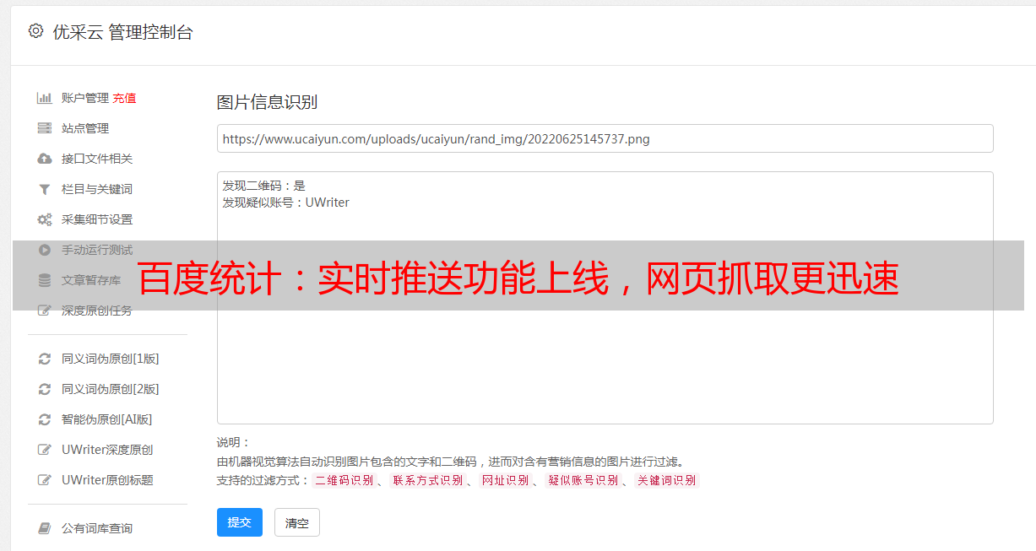This screenshot has height=551, width=1036.
Task: Click the book icon for 公有词库查询
Action: tap(45, 528)
